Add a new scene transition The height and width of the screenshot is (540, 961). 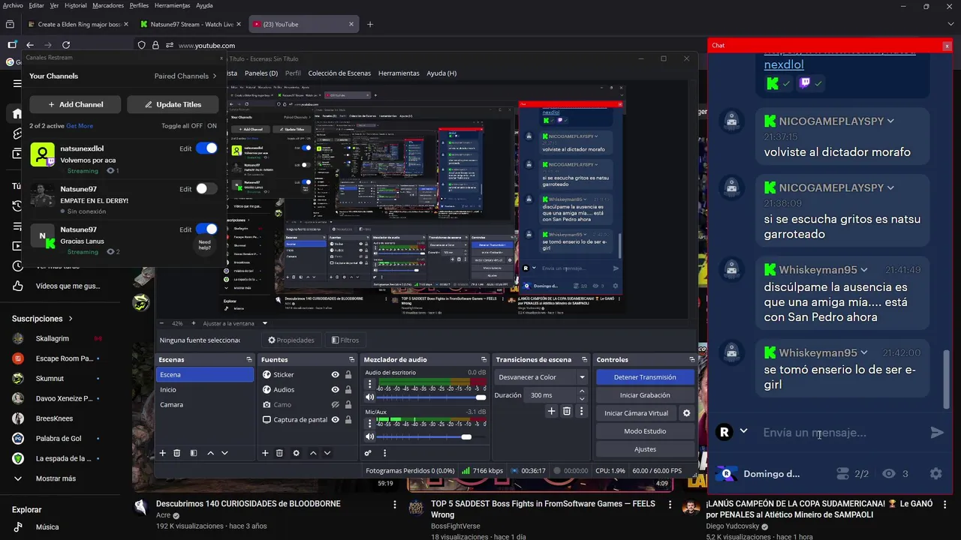(552, 411)
